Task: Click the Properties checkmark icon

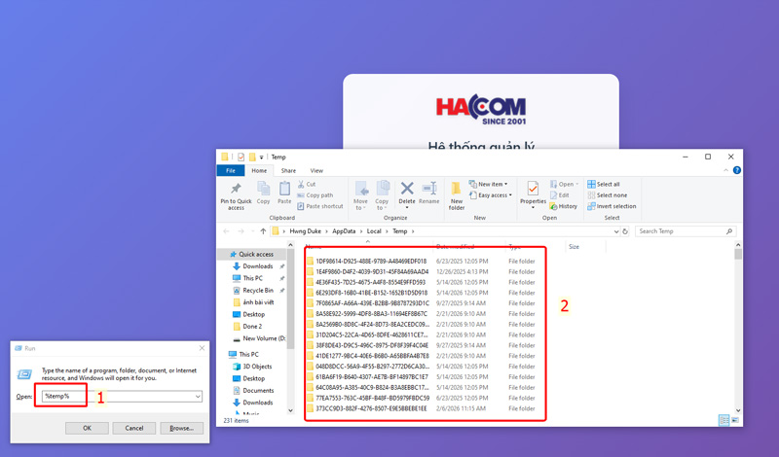Action: click(533, 189)
